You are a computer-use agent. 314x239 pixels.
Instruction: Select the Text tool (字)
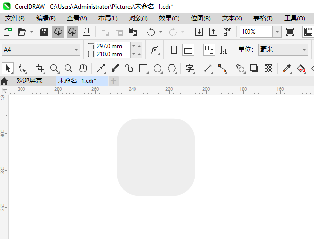[190, 68]
